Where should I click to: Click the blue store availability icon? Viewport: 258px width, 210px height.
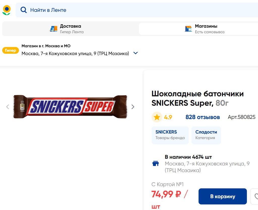click(156, 164)
